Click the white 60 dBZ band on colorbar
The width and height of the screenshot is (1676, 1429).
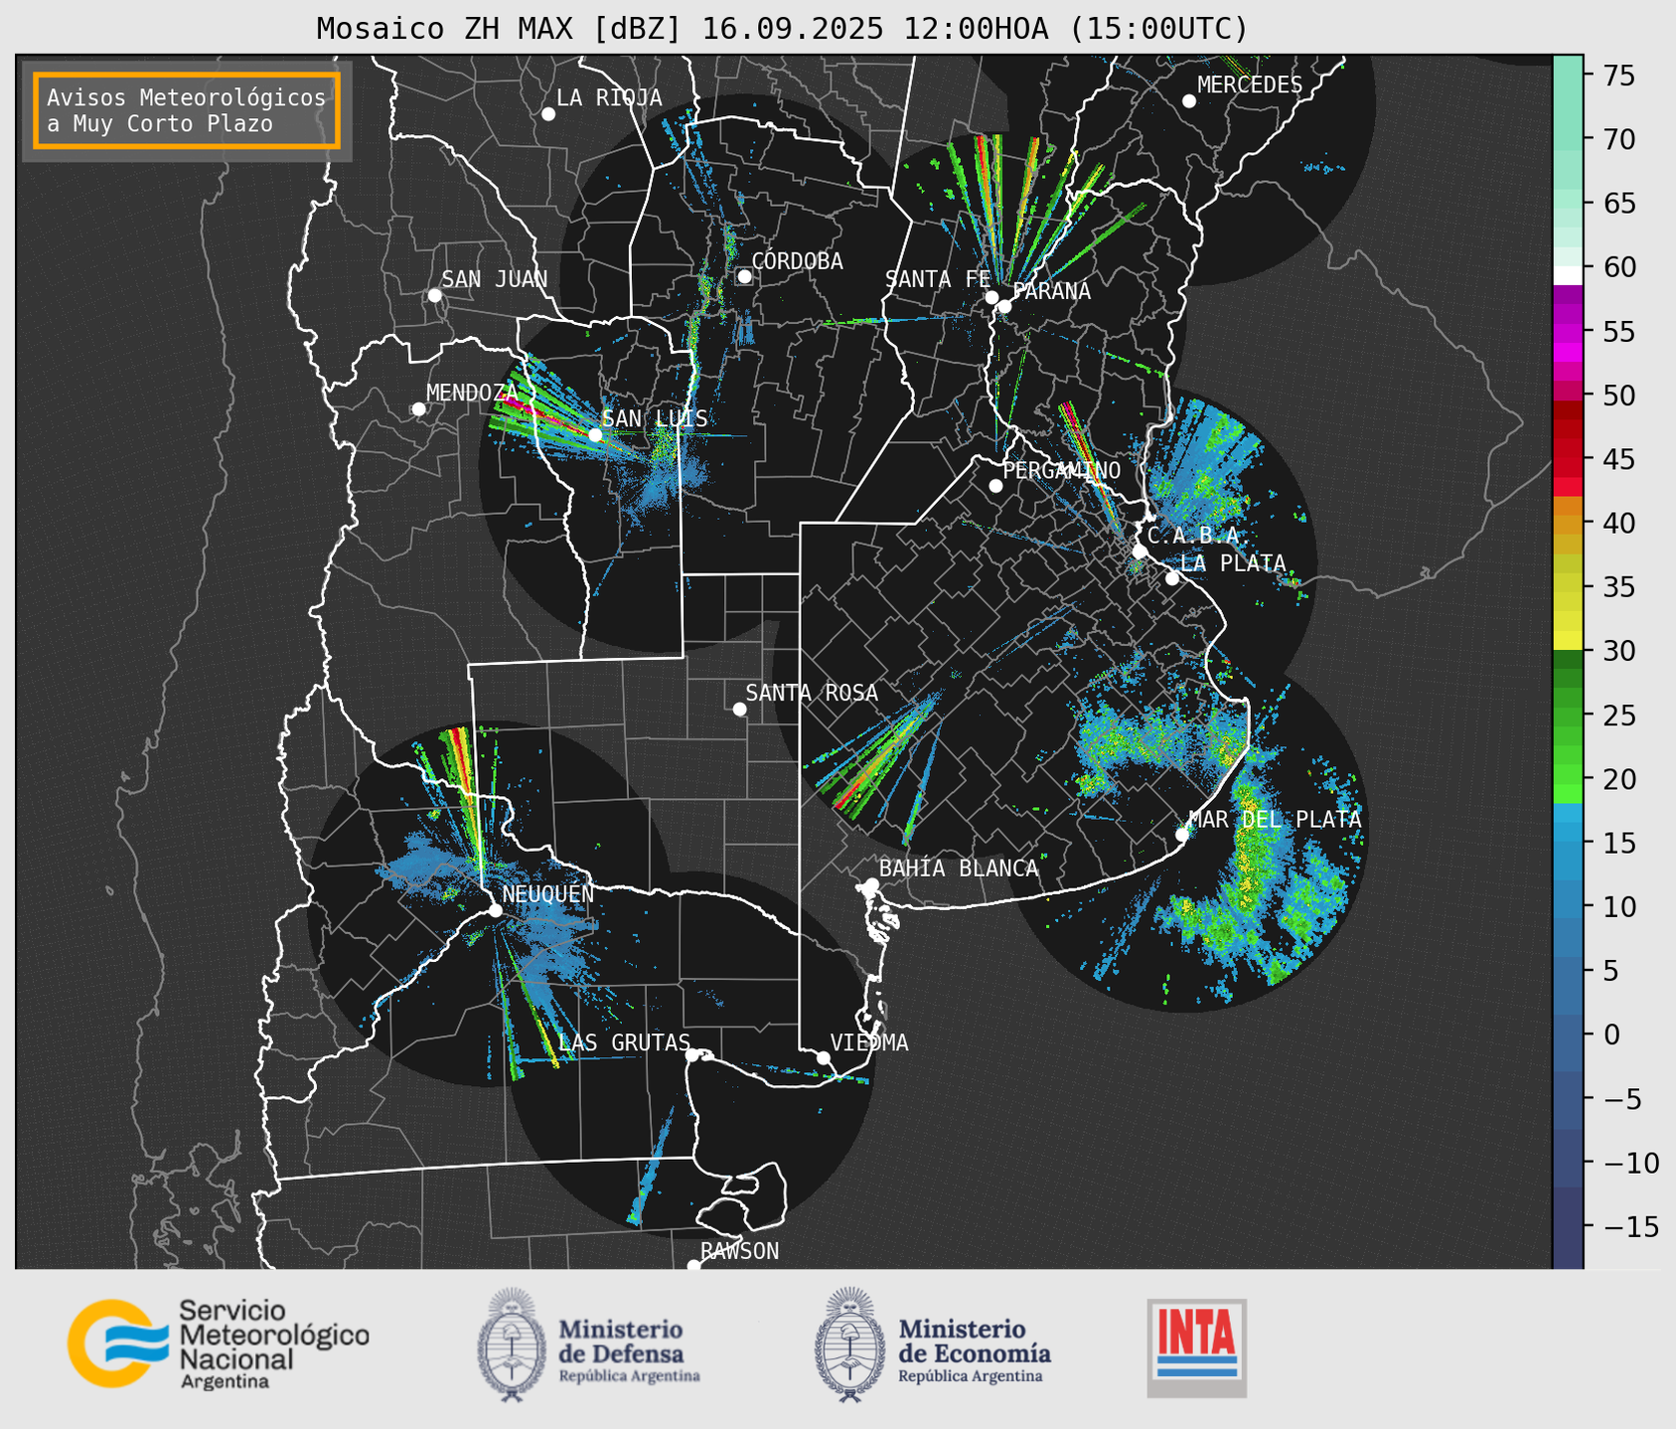pos(1568,275)
